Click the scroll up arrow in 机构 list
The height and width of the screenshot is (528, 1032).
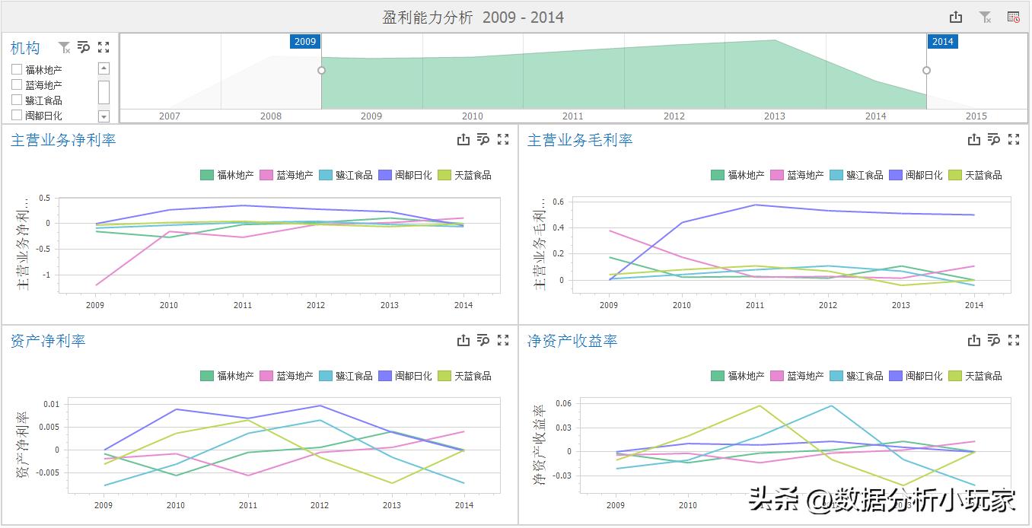click(103, 68)
